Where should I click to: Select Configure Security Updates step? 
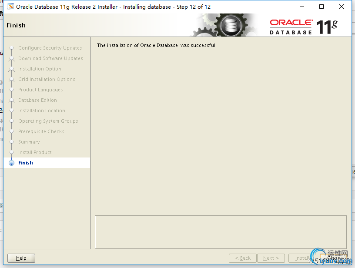click(50, 48)
